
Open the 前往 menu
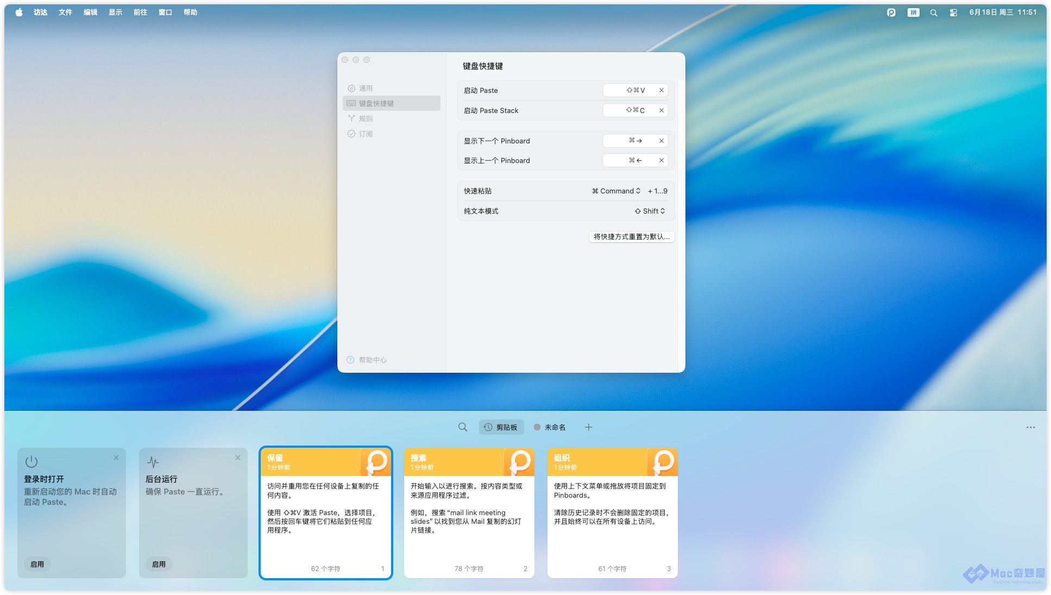[x=140, y=12]
